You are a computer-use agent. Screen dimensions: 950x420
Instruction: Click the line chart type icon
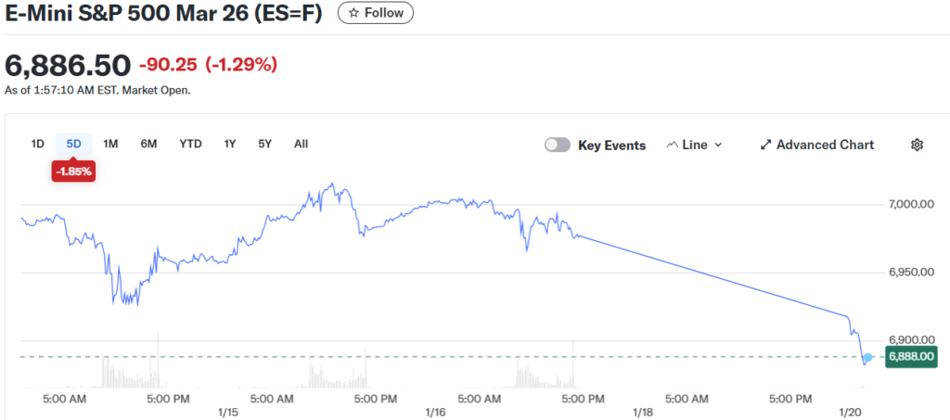(672, 145)
